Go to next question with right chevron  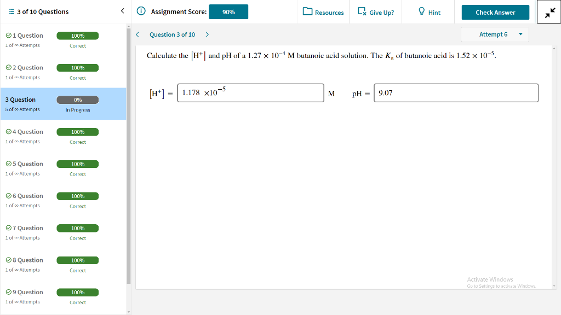pyautogui.click(x=207, y=34)
